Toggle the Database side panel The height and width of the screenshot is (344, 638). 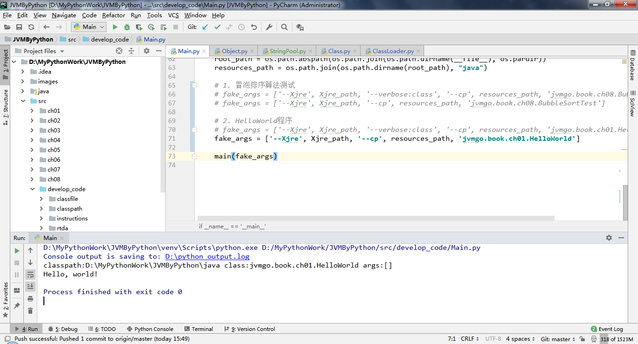click(x=632, y=66)
